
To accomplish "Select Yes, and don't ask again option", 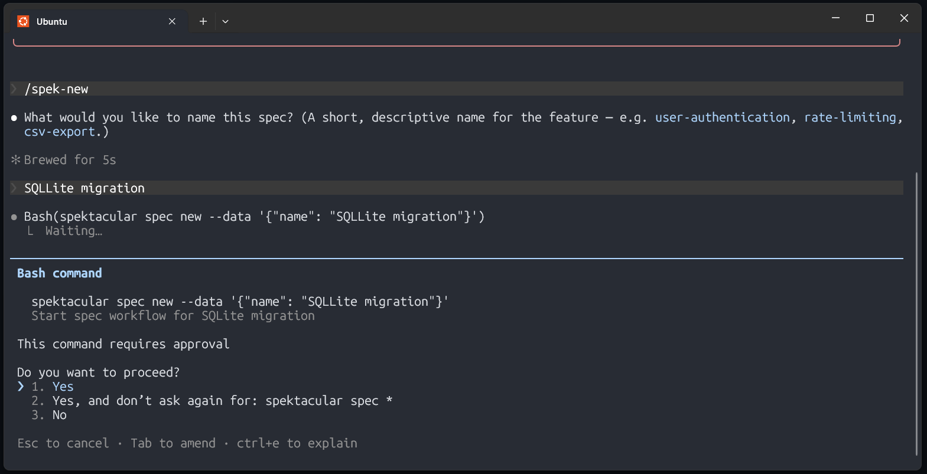I will (x=212, y=401).
